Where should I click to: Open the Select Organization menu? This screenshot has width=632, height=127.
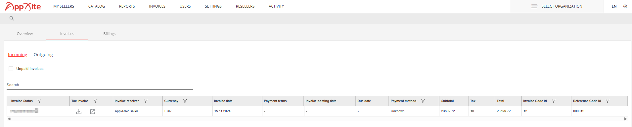point(557,6)
